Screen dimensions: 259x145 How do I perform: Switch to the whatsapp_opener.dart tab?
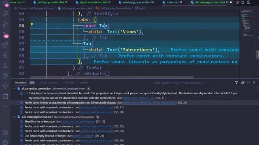(x=136, y=2)
